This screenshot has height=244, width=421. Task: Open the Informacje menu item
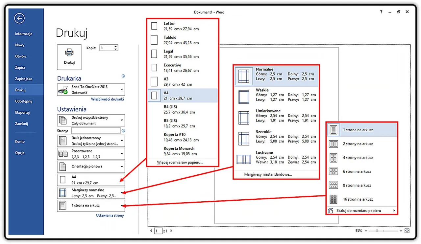(x=23, y=34)
